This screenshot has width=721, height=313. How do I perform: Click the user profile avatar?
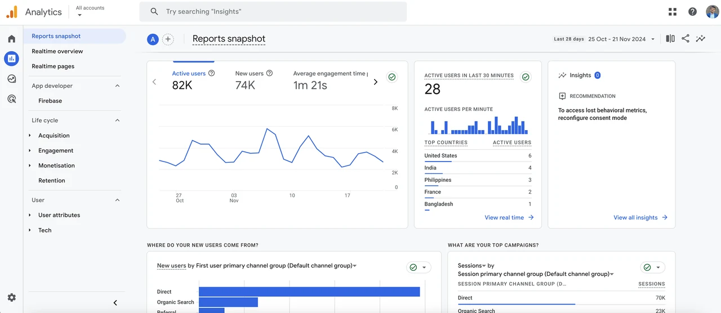(712, 12)
